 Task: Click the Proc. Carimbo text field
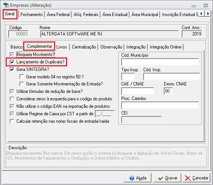pos(160,106)
